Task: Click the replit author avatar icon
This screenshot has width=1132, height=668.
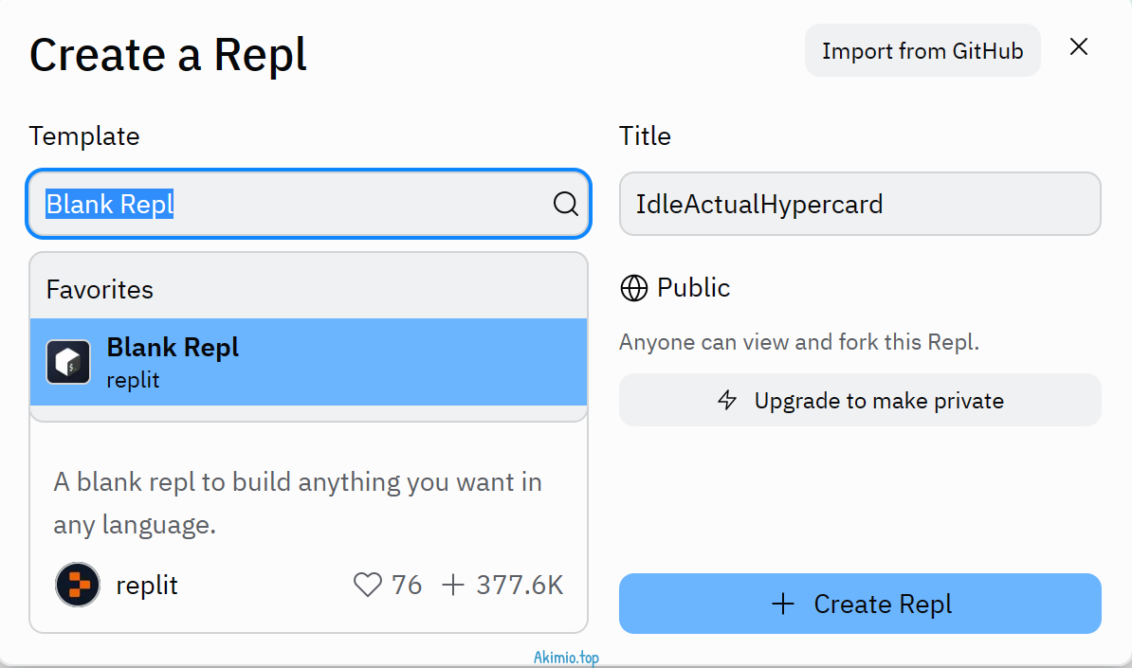Action: 77,585
